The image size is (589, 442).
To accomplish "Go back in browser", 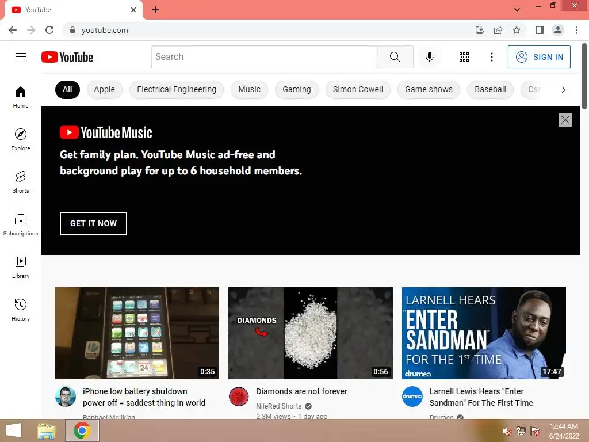I will (13, 30).
